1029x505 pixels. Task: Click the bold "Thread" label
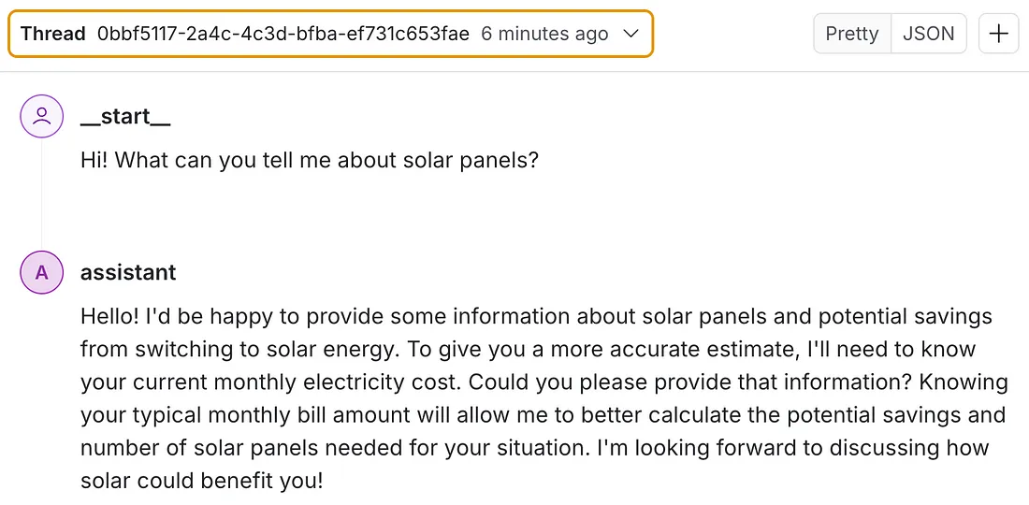(53, 34)
